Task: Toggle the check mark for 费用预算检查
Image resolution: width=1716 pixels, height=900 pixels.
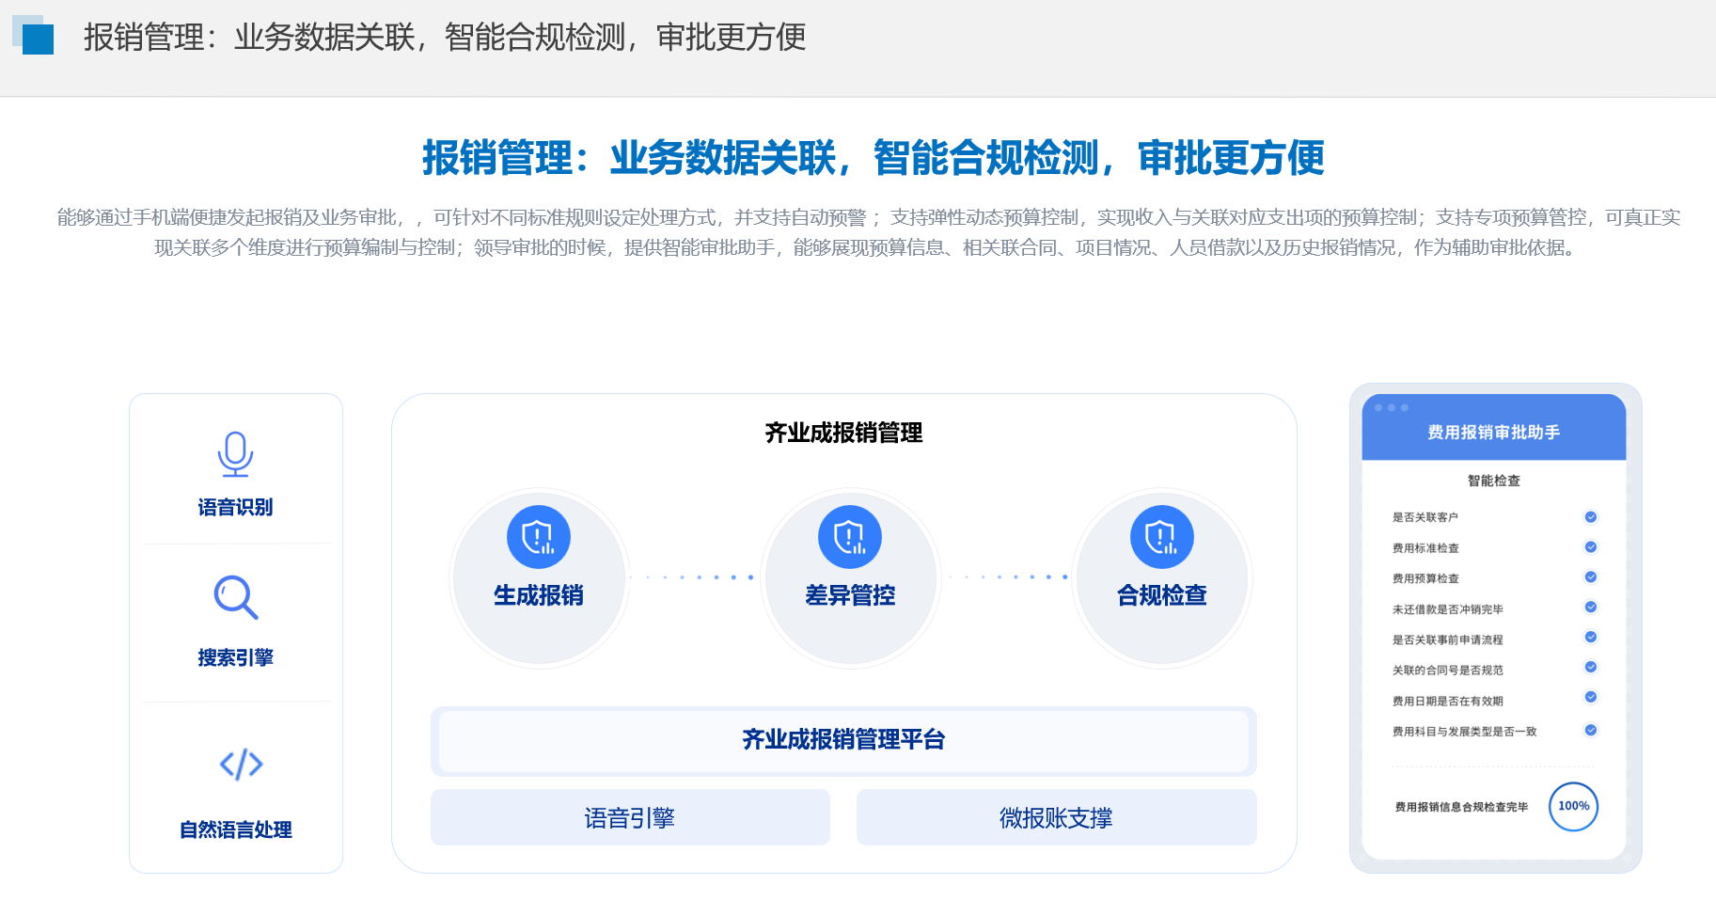Action: tap(1591, 576)
